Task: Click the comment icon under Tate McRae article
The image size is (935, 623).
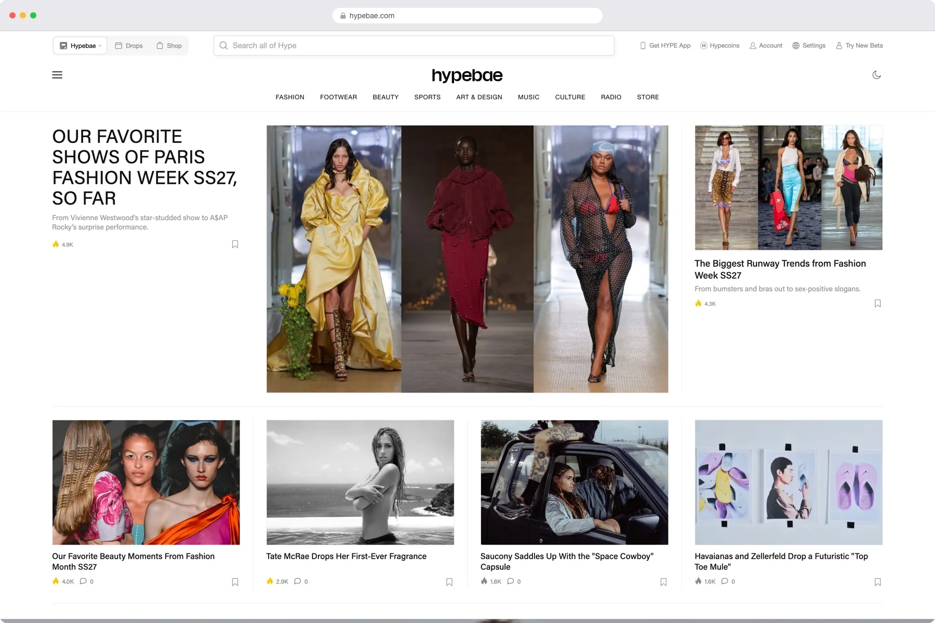Action: 297,581
